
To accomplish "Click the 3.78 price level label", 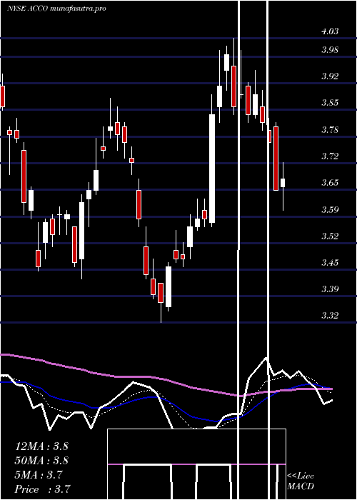I will click(330, 130).
